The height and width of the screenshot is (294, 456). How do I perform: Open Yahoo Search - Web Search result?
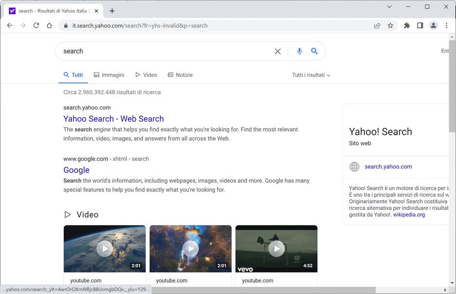pos(113,119)
